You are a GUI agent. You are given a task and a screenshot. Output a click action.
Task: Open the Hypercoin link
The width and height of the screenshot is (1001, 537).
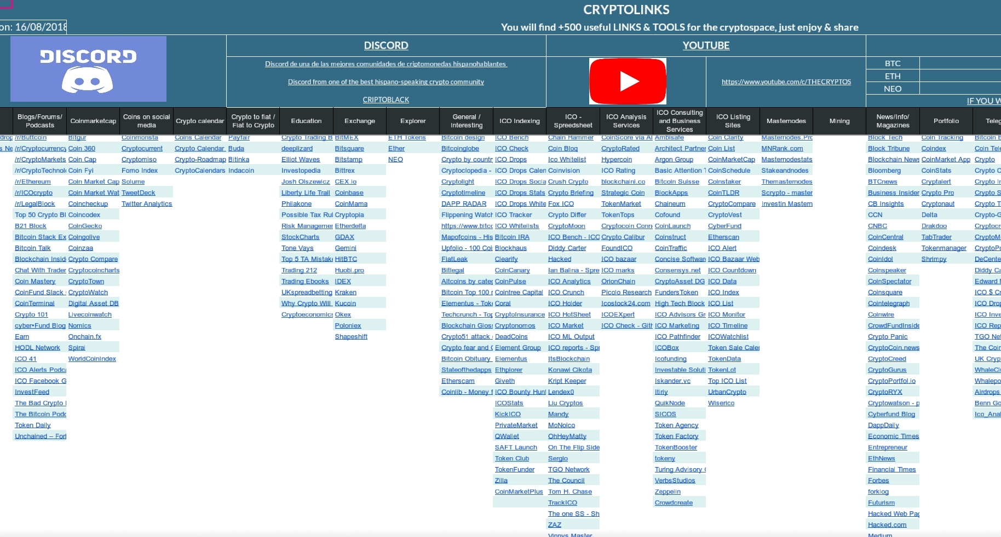point(617,160)
